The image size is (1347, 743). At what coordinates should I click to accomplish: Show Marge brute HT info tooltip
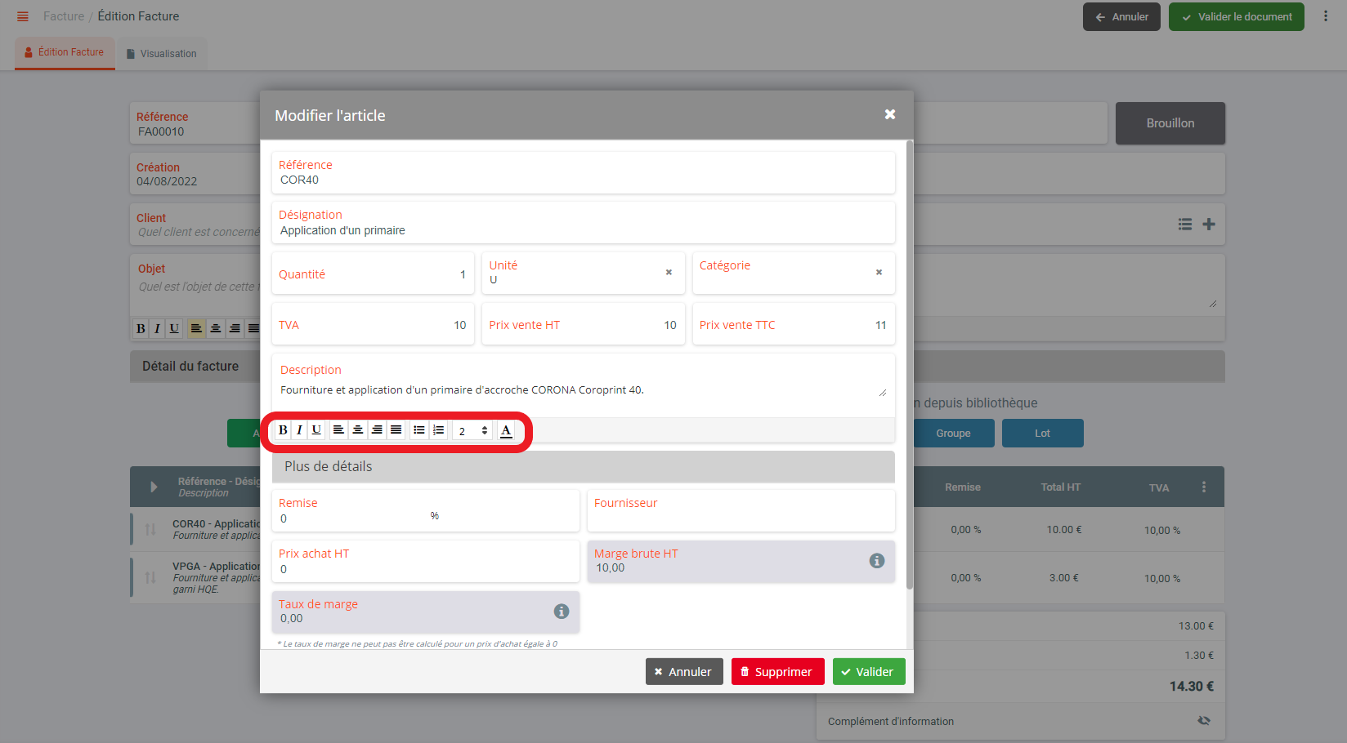coord(876,561)
